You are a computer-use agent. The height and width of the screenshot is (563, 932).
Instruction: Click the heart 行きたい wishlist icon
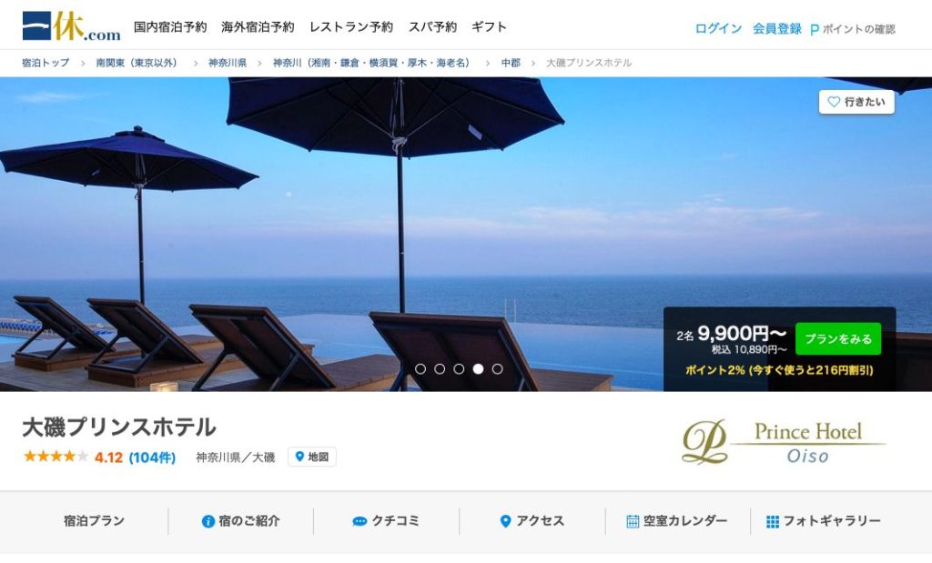[834, 102]
